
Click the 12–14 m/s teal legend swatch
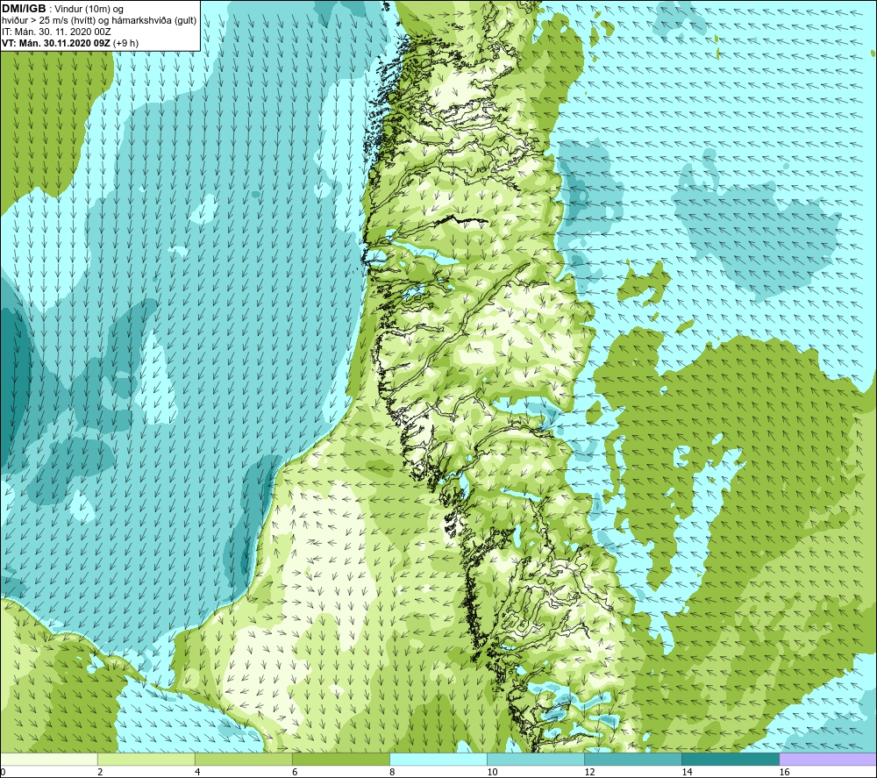pyautogui.click(x=633, y=759)
